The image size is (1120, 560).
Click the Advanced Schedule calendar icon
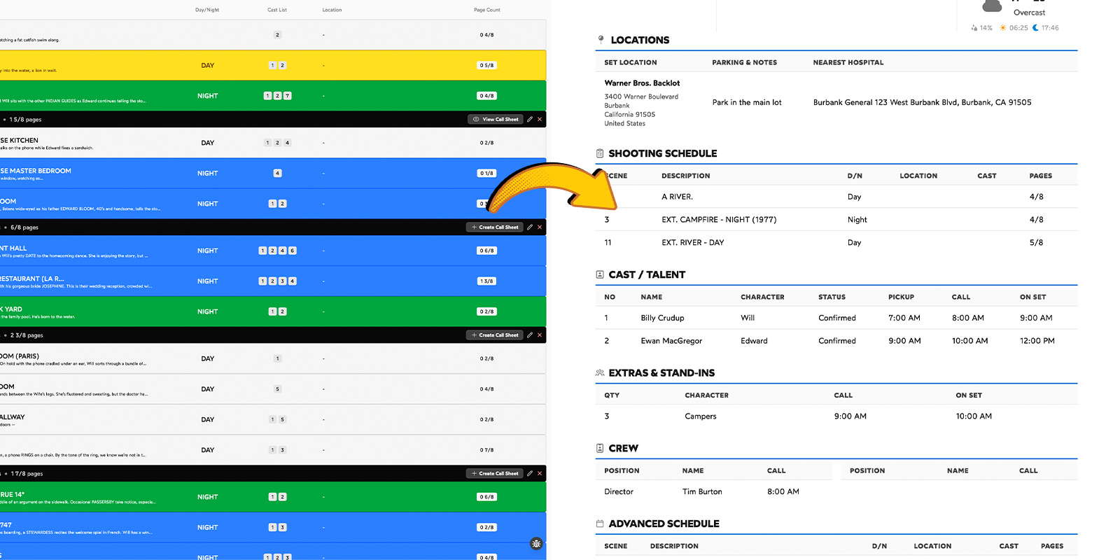[x=600, y=524]
